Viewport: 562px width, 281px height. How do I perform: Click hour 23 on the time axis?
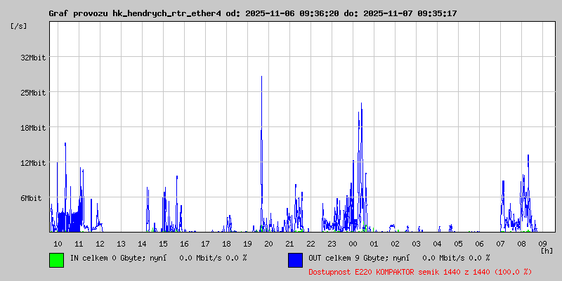[332, 243]
